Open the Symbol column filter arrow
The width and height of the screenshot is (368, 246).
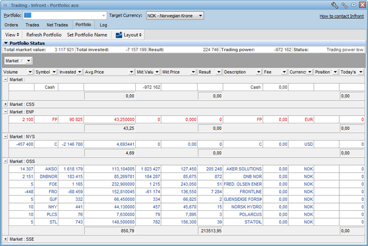pos(54,72)
